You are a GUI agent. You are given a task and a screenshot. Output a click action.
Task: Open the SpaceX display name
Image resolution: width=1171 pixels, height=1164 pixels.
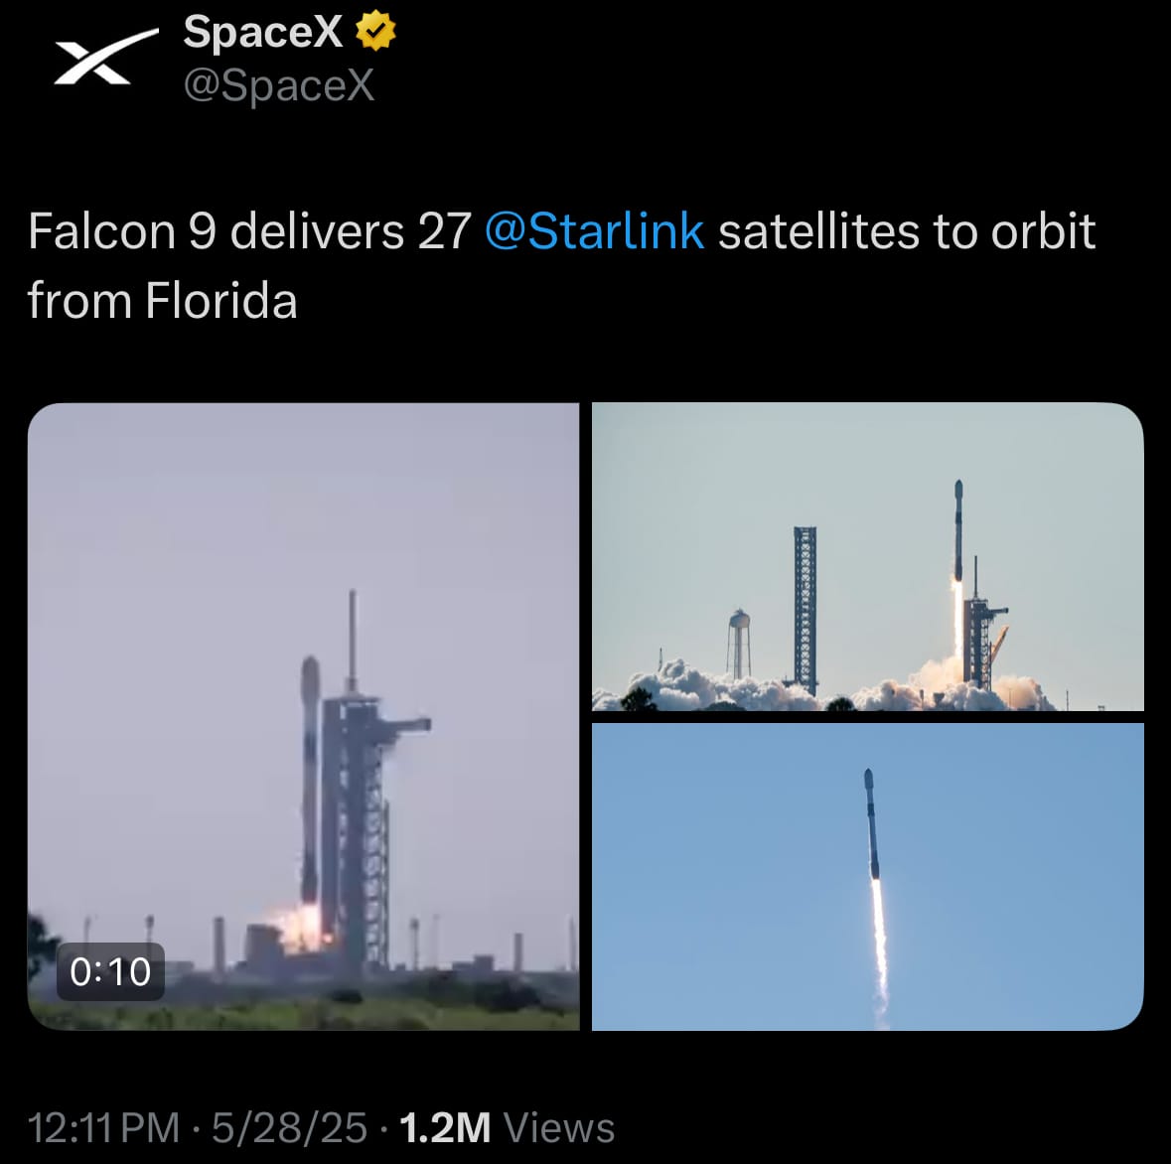[263, 32]
